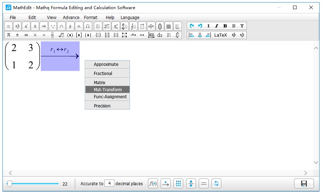
Task: Insert a square root template in second row
Action: pyautogui.click(x=61, y=35)
